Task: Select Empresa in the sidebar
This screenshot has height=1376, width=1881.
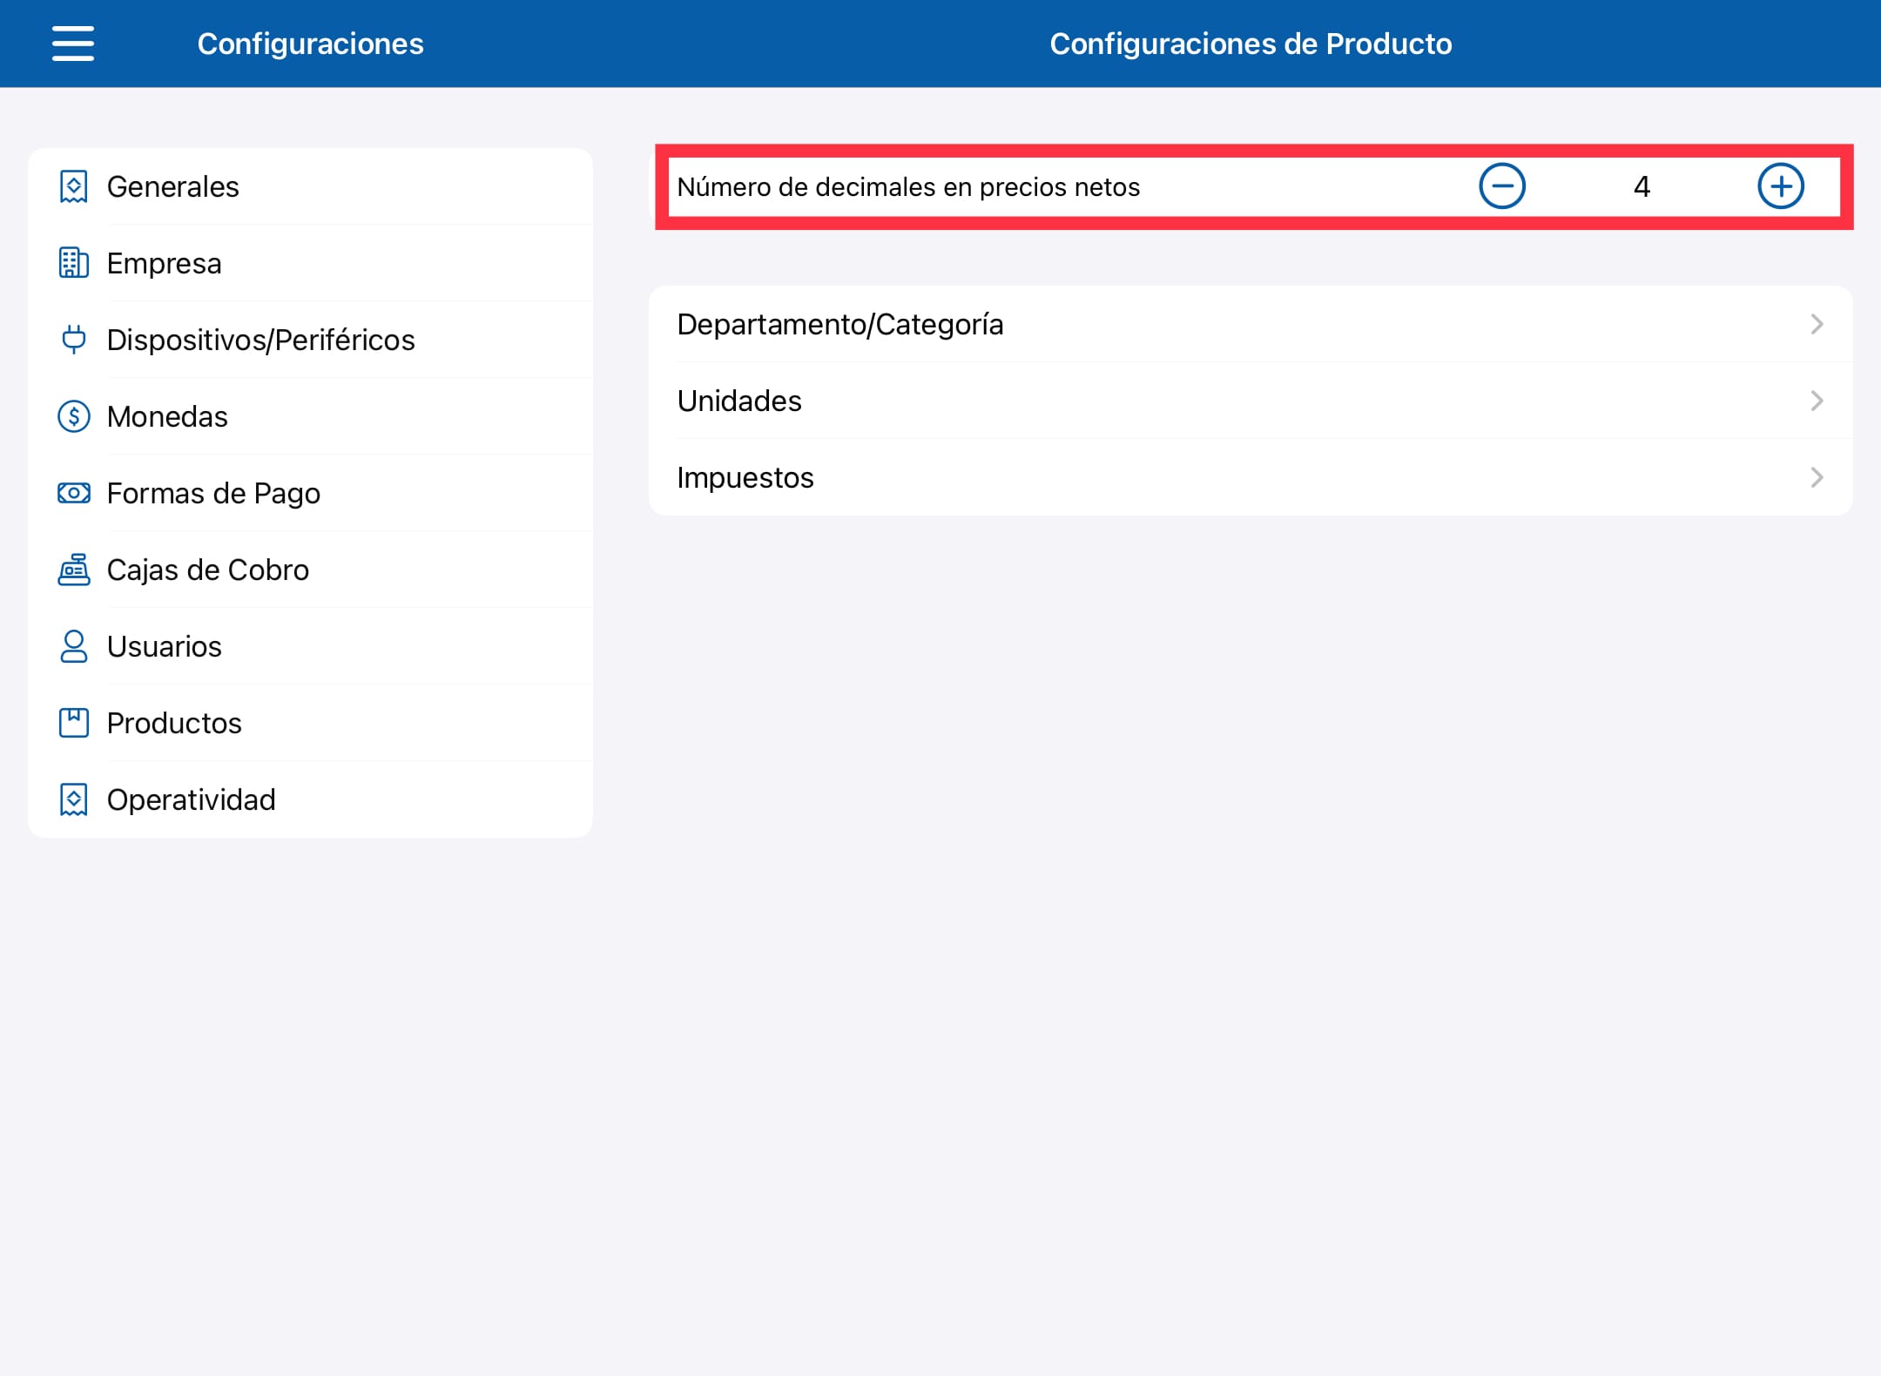Action: tap(311, 263)
